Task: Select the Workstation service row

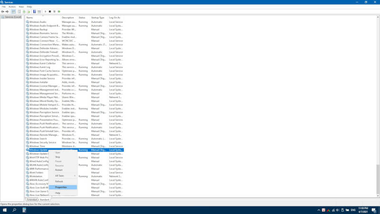Action: [x=75, y=176]
